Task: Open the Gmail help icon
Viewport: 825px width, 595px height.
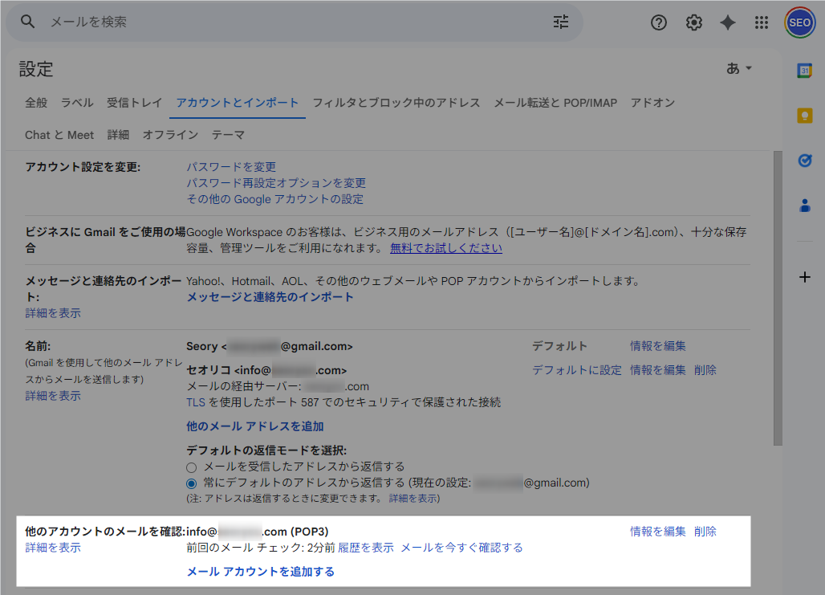Action: (x=659, y=22)
